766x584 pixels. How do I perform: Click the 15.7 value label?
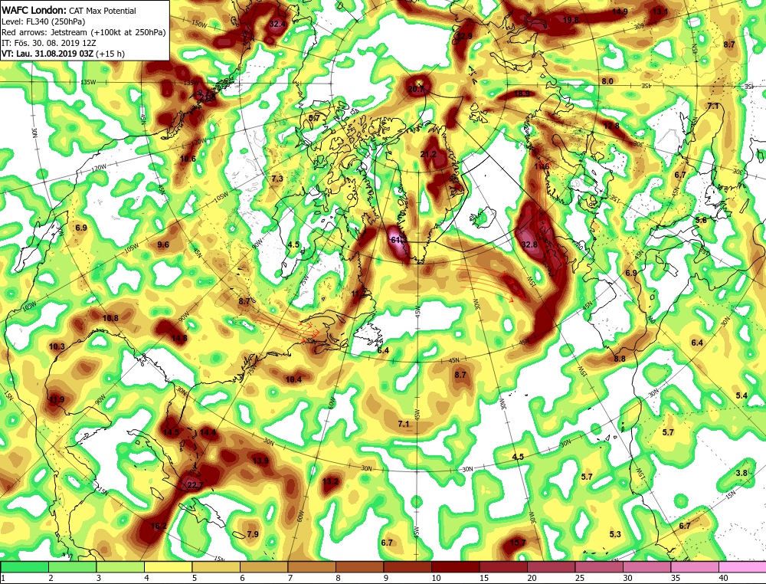point(518,543)
